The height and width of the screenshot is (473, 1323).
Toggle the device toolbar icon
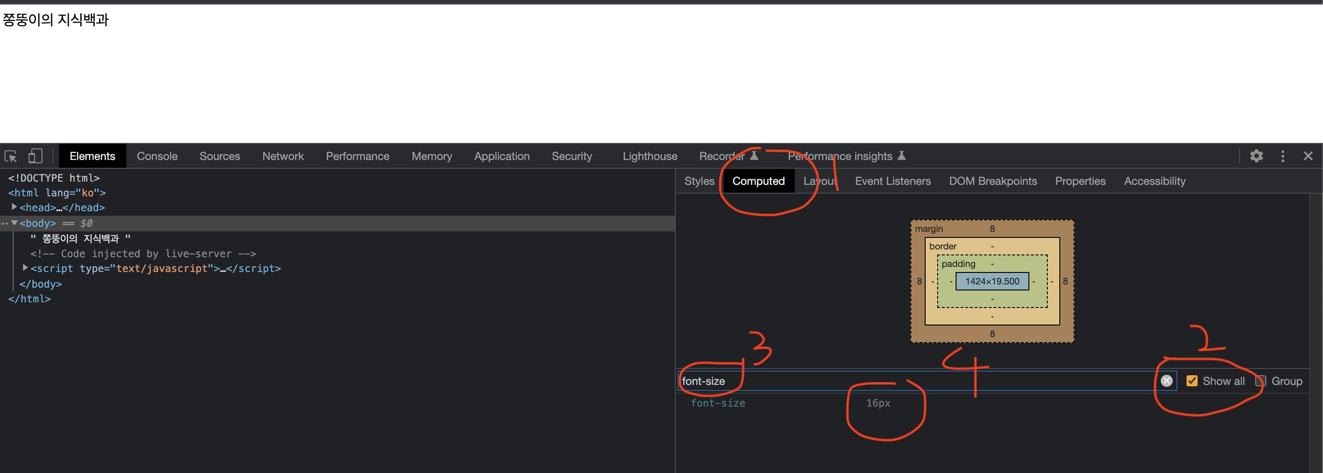point(35,156)
